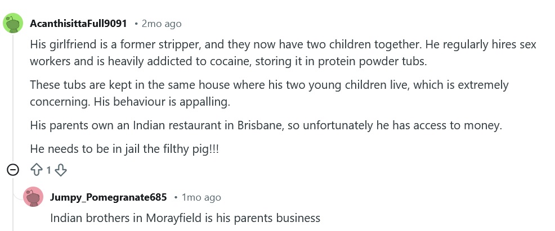Downvote AcanthisittaFull9091's comment
Viewport: 555px width, 231px height.
[x=61, y=170]
